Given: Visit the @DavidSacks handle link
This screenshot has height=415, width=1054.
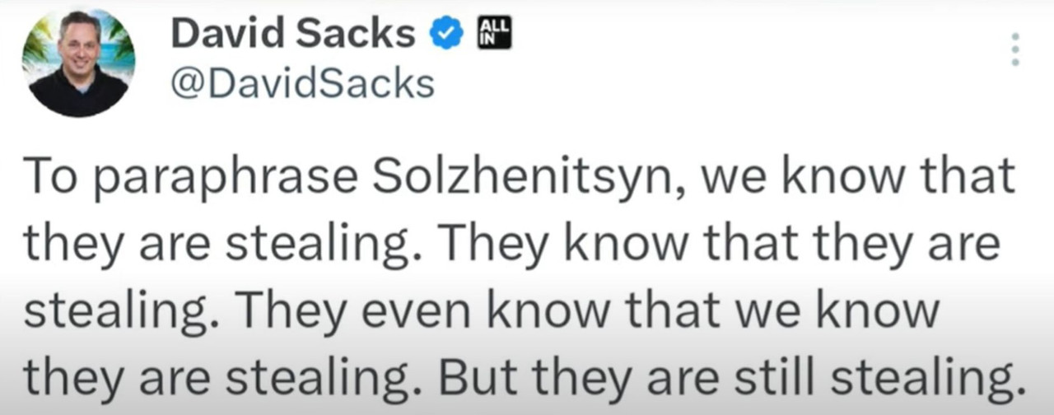Looking at the screenshot, I should pyautogui.click(x=301, y=83).
